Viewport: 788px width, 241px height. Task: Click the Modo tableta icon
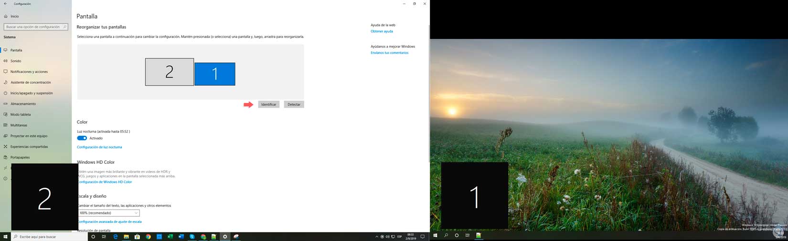point(6,114)
